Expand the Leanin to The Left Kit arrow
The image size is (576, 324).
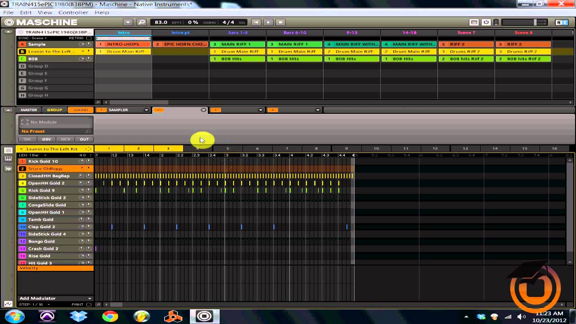pos(21,149)
